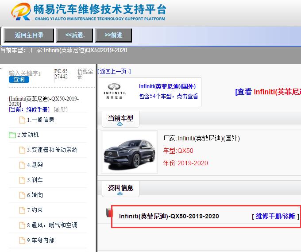Click the 查看 Infiniti link on the right

click(268, 92)
